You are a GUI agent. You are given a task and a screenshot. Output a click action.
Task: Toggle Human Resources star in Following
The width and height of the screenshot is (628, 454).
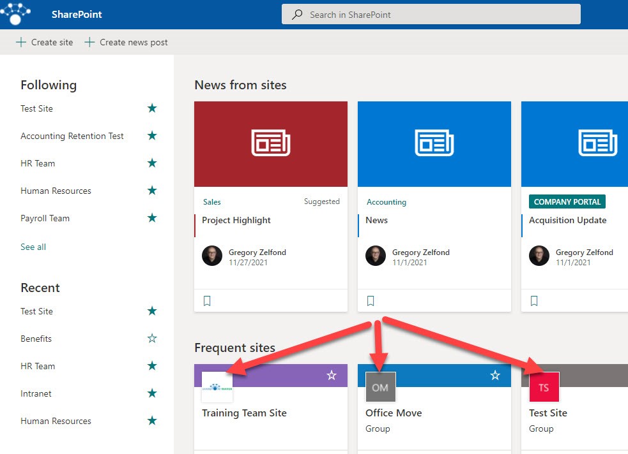pyautogui.click(x=152, y=190)
